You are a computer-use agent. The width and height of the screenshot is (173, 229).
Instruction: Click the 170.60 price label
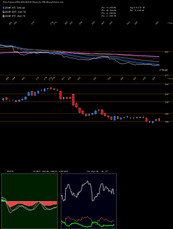click(x=163, y=70)
